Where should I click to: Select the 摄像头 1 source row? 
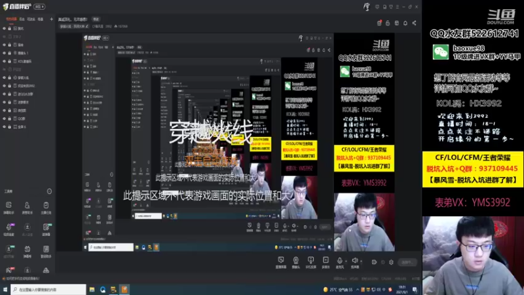pos(28,53)
